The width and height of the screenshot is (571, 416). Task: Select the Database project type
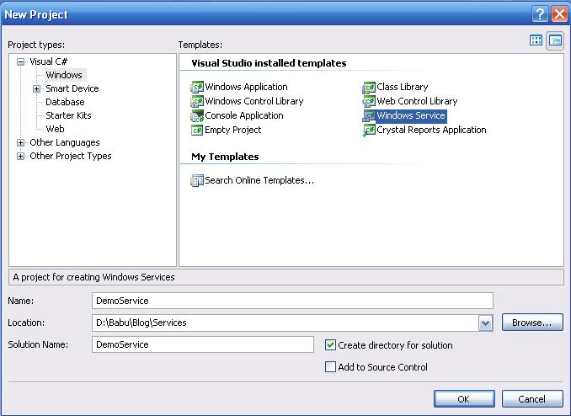[65, 102]
